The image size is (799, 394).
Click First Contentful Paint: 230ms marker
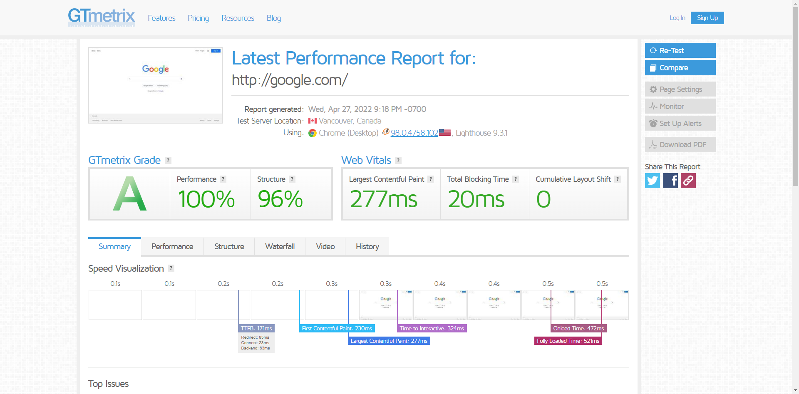337,328
